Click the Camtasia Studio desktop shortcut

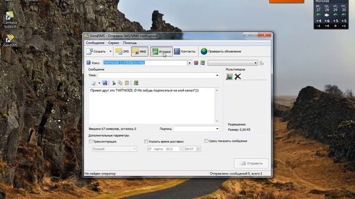click(10, 20)
